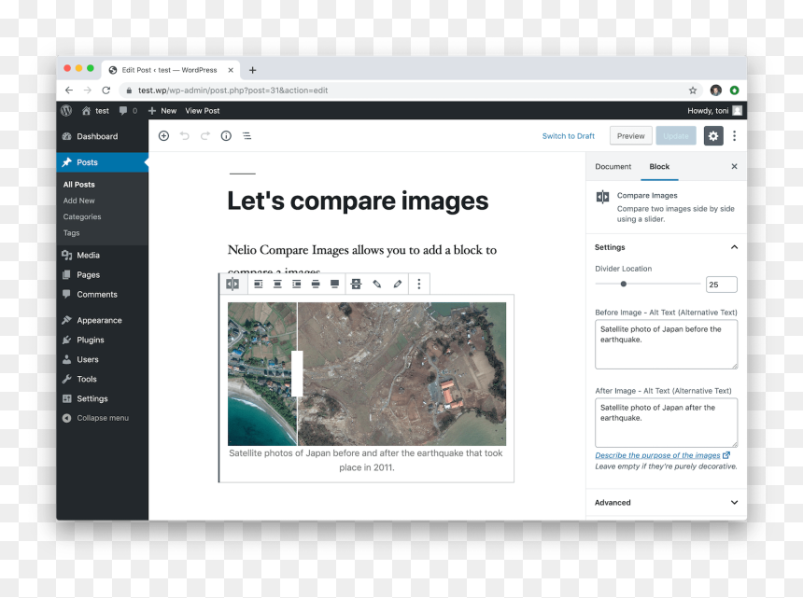The height and width of the screenshot is (598, 803).
Task: Set block to wide width
Action: click(316, 284)
